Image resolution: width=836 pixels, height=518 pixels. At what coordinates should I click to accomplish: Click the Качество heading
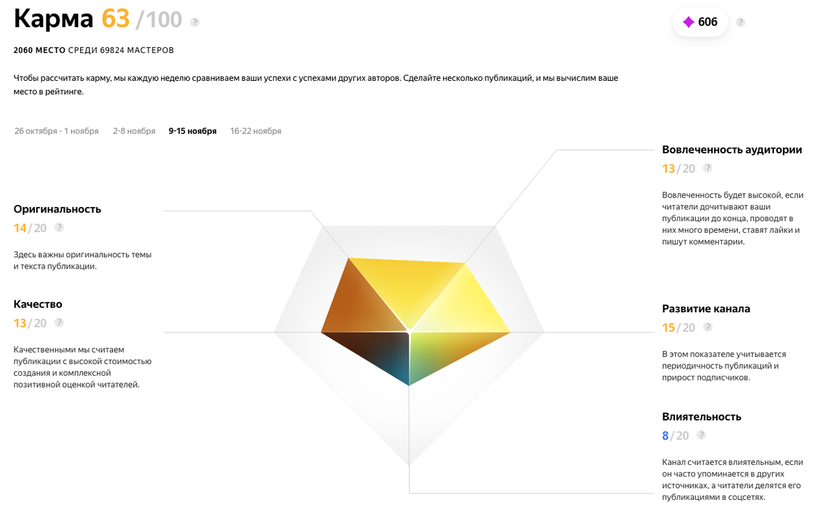coord(38,304)
